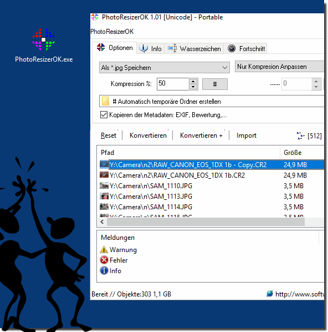The width and height of the screenshot is (328, 332).
Task: Decrease Kompression value with down arrow
Action: click(x=193, y=87)
